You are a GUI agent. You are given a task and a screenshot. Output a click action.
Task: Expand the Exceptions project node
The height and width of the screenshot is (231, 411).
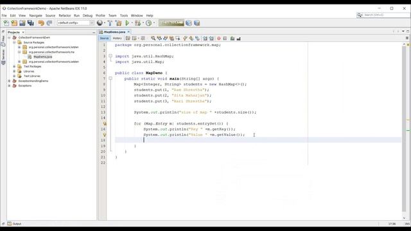click(9, 85)
